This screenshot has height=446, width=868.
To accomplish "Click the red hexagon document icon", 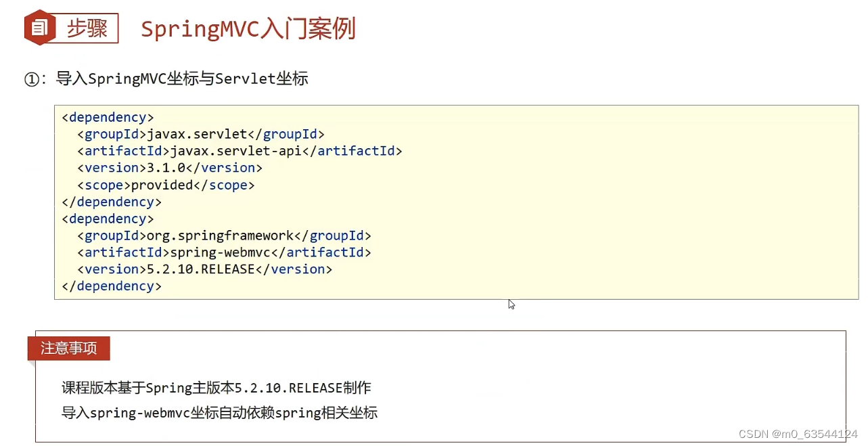I will (x=40, y=28).
